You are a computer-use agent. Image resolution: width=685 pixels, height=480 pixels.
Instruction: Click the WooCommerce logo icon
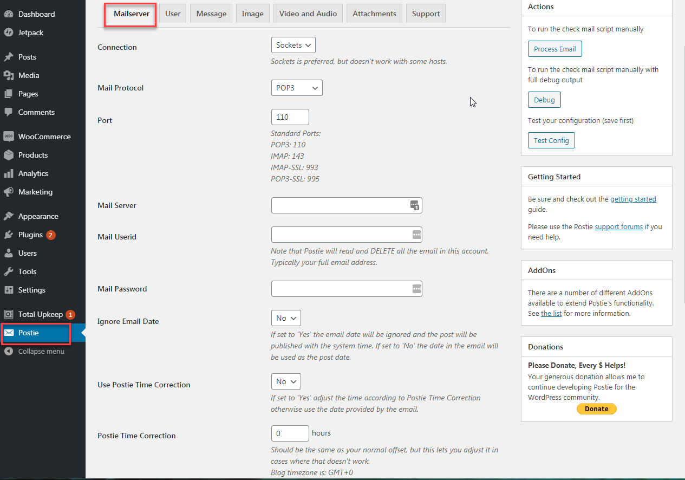click(x=9, y=137)
